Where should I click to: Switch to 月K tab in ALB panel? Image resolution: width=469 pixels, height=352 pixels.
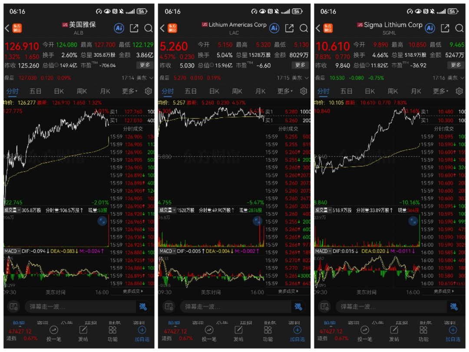(x=105, y=91)
